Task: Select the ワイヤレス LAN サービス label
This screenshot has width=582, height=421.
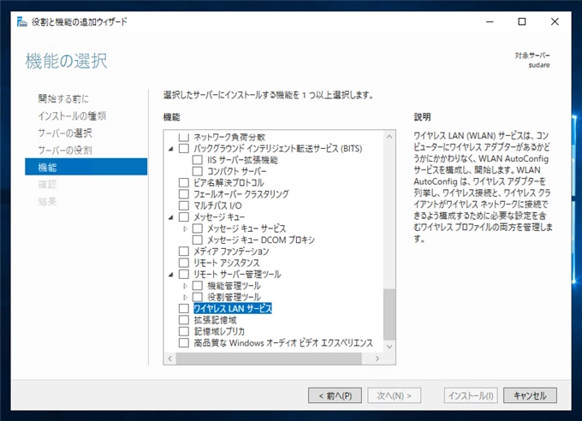Action: coord(233,309)
